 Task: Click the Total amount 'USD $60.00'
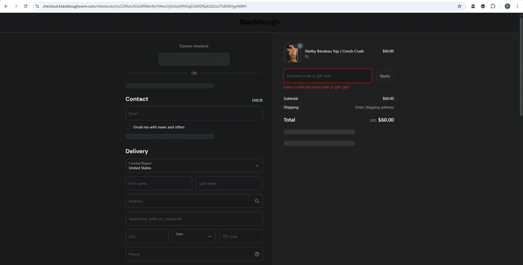click(382, 120)
